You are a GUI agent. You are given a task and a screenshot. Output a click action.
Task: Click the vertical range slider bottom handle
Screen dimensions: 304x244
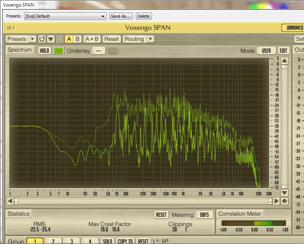(x=284, y=187)
